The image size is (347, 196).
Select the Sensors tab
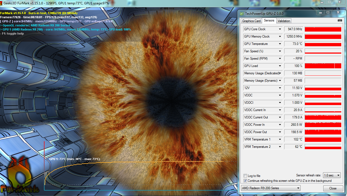[x=269, y=21]
